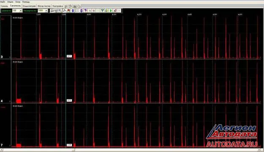Click the В/дел scale label in channel 4
This screenshot has height=152, width=264.
pyautogui.click(x=18, y=62)
